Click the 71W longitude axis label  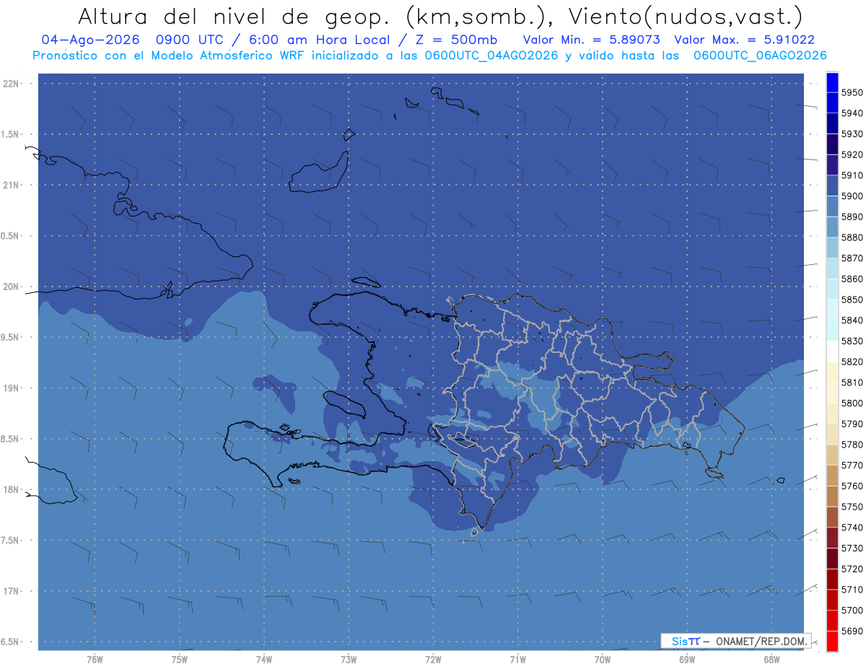point(517,659)
